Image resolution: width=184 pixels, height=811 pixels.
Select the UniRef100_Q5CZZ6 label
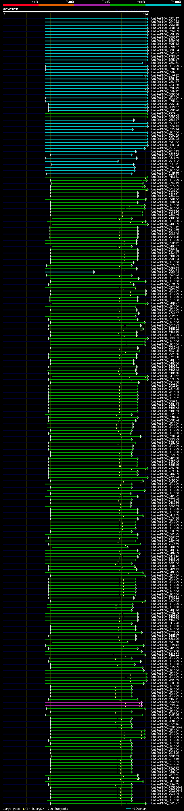click(x=165, y=211)
